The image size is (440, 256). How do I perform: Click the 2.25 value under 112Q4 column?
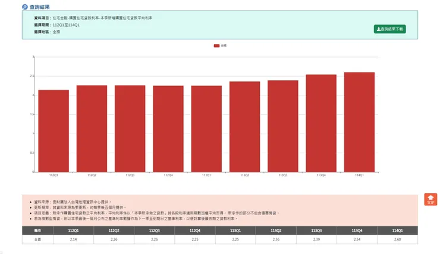pos(195,239)
